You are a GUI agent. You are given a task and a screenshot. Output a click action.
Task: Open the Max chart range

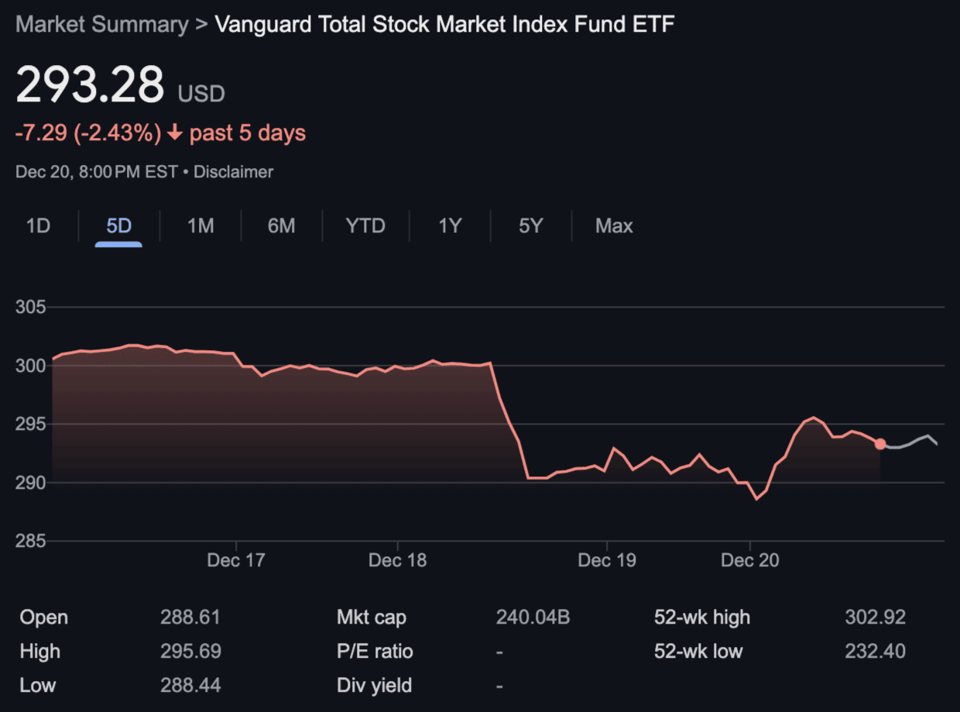point(614,226)
